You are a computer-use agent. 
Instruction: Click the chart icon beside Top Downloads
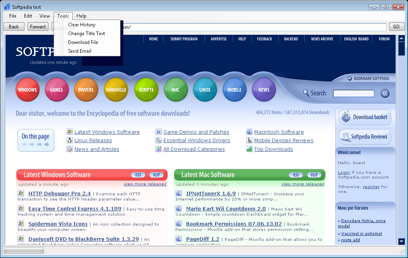[x=249, y=149]
